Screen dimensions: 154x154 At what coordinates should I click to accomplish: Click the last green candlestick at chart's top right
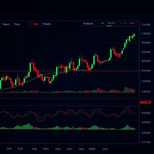(x=134, y=35)
